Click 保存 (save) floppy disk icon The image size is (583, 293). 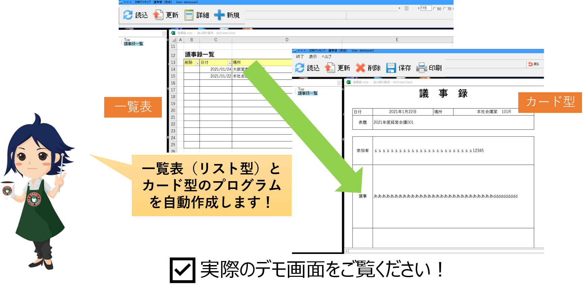click(391, 68)
